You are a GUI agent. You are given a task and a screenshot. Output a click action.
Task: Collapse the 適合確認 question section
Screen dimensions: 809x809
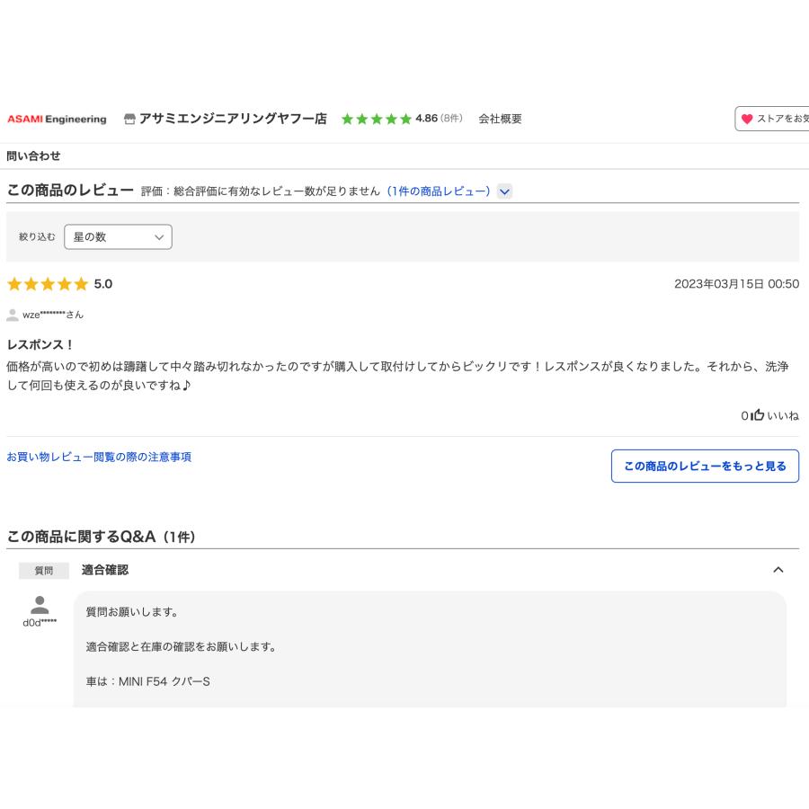(778, 570)
